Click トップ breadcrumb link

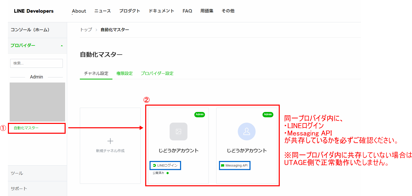(86, 30)
